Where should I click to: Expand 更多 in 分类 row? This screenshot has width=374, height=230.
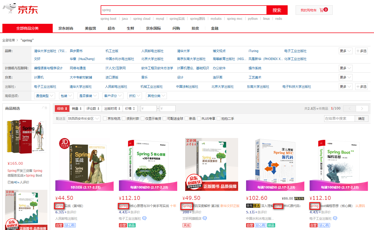click(x=345, y=77)
